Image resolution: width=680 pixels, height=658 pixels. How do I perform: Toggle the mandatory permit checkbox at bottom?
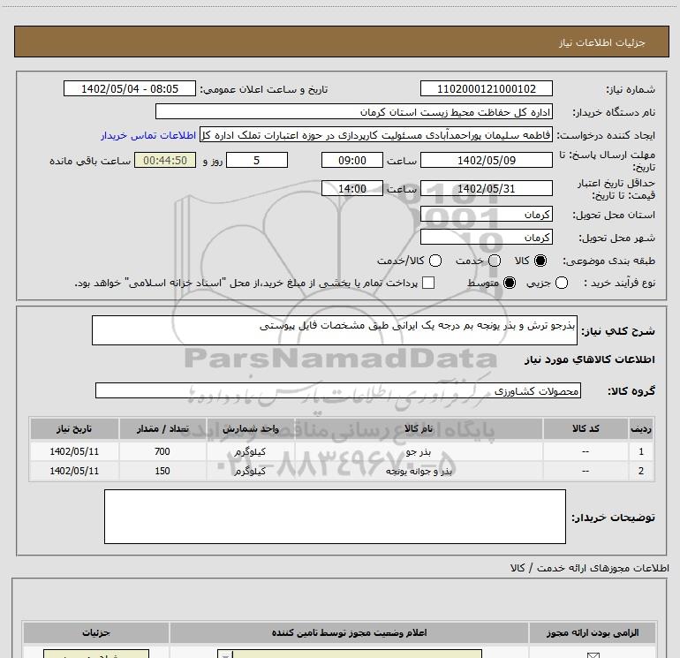593,655
